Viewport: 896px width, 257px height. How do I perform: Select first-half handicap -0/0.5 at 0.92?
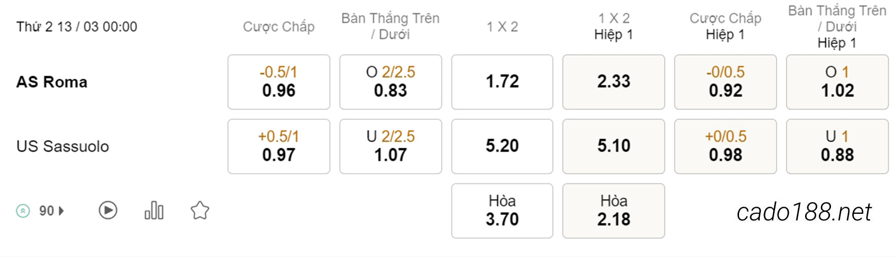coord(725,82)
